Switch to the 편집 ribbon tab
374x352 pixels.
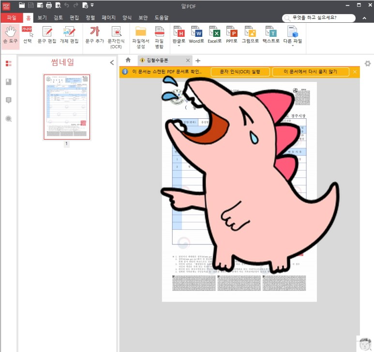74,17
